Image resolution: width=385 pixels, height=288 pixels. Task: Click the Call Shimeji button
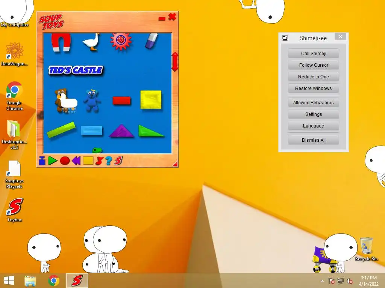314,53
